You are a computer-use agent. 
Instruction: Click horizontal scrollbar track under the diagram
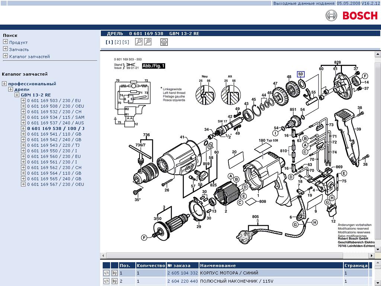[237, 255]
